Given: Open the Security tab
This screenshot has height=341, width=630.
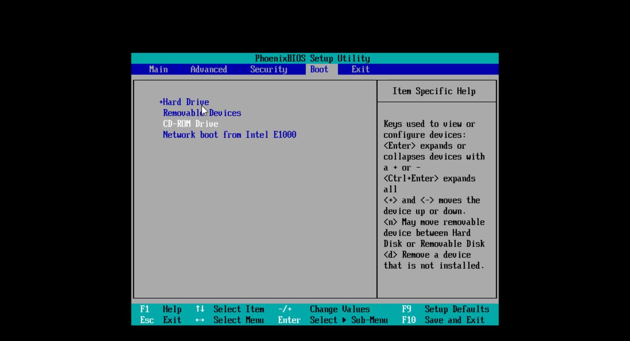Looking at the screenshot, I should click(268, 69).
